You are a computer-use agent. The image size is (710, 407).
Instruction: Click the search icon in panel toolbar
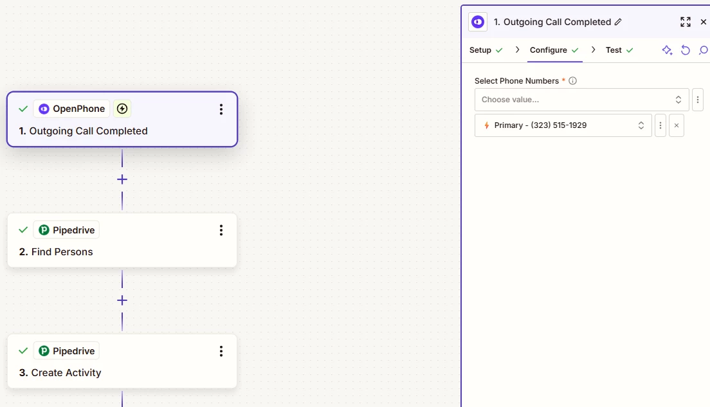point(704,50)
